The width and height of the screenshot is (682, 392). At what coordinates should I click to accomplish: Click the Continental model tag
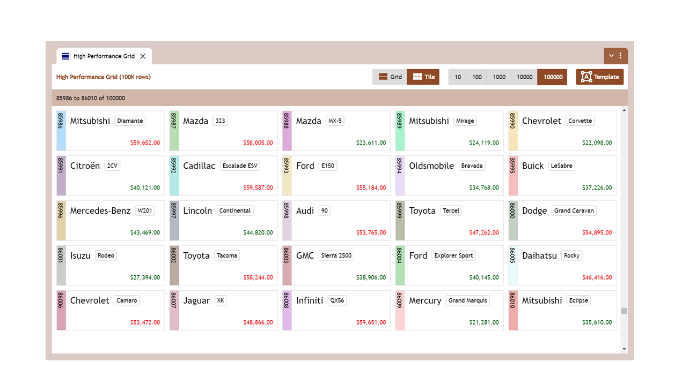235,211
